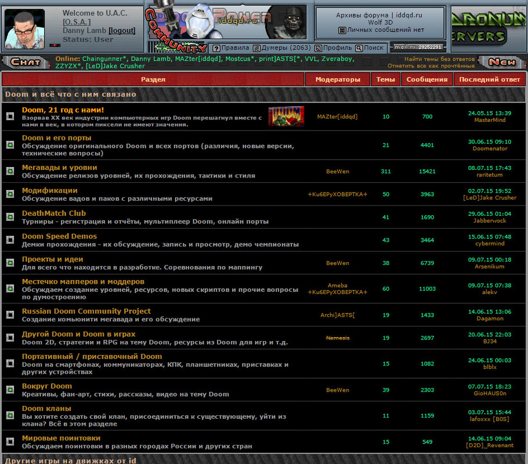The height and width of the screenshot is (464, 528).
Task: Open Личных сообщений нет link
Action: point(386,30)
